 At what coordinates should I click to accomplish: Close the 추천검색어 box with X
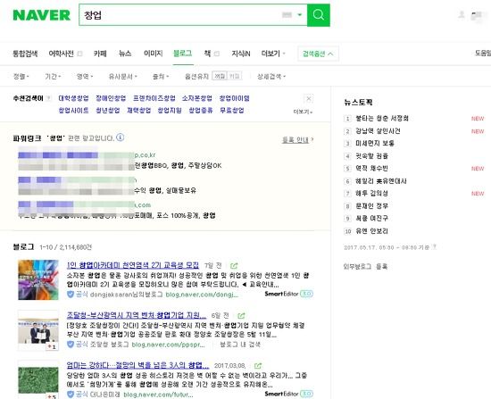pyautogui.click(x=309, y=99)
